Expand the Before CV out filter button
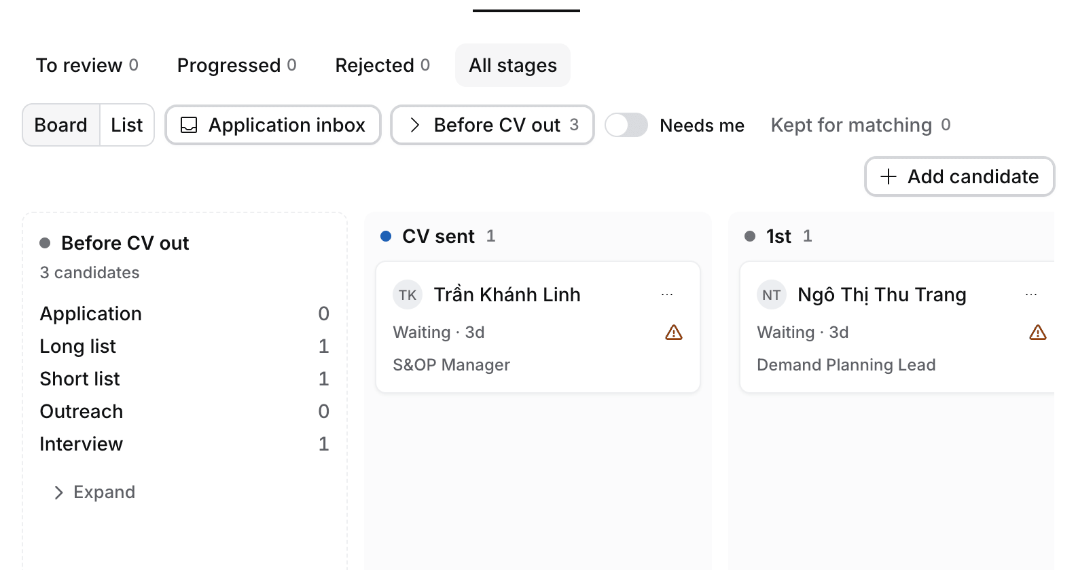 click(x=492, y=125)
